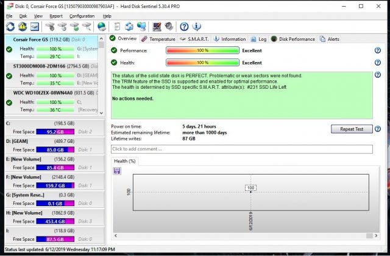
Task: Click the help icon next to Repeat Test
Action: 377,129
